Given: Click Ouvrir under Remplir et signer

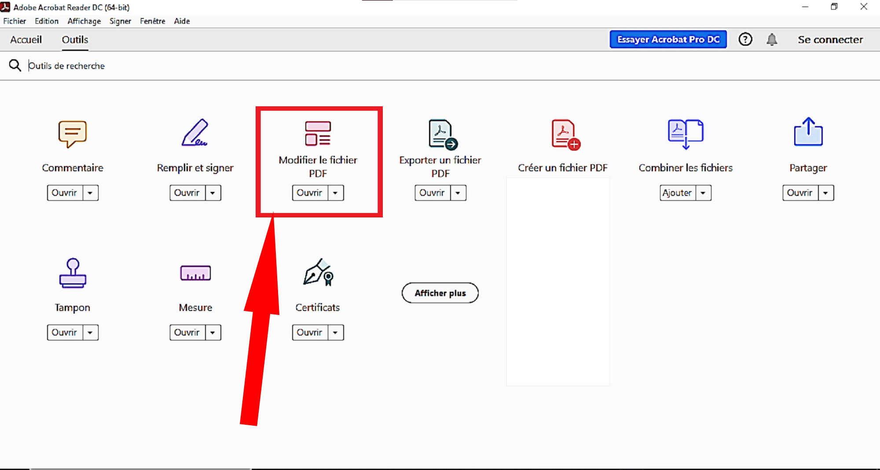Looking at the screenshot, I should (x=187, y=193).
